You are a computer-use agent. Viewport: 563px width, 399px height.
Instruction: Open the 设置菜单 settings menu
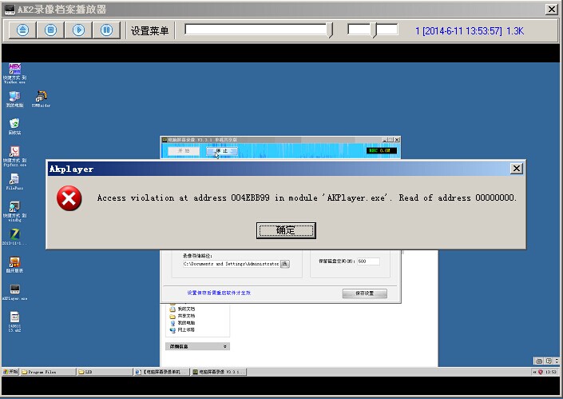coord(149,30)
